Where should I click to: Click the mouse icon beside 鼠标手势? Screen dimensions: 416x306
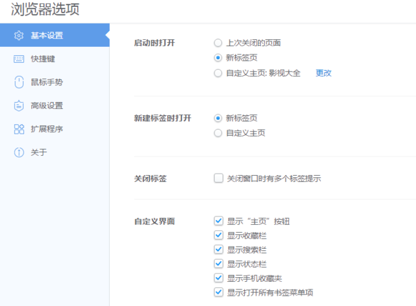tap(19, 82)
